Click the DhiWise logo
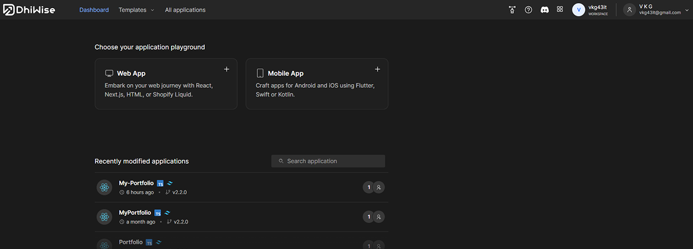Screen dimensions: 693x249 point(29,10)
